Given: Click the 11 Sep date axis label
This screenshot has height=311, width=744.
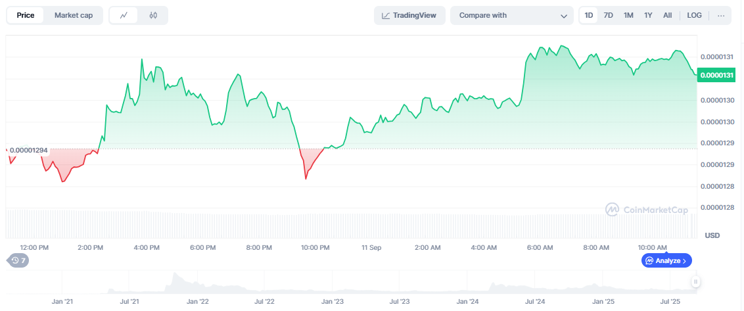Looking at the screenshot, I should pos(371,248).
